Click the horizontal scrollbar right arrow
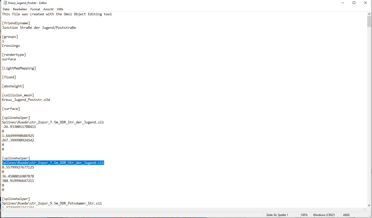The width and height of the screenshot is (372, 218). tap(365, 210)
